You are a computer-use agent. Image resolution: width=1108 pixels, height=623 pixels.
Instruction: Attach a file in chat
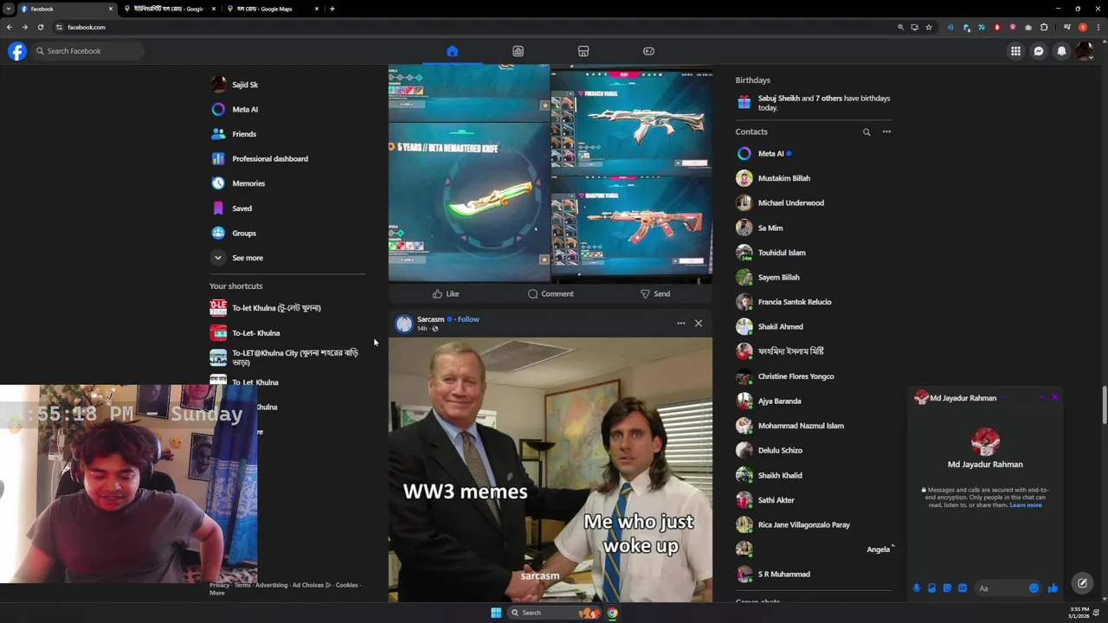click(931, 588)
